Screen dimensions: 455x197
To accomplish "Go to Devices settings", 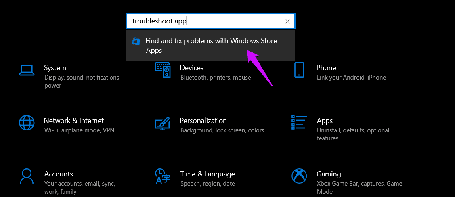I will (x=192, y=68).
